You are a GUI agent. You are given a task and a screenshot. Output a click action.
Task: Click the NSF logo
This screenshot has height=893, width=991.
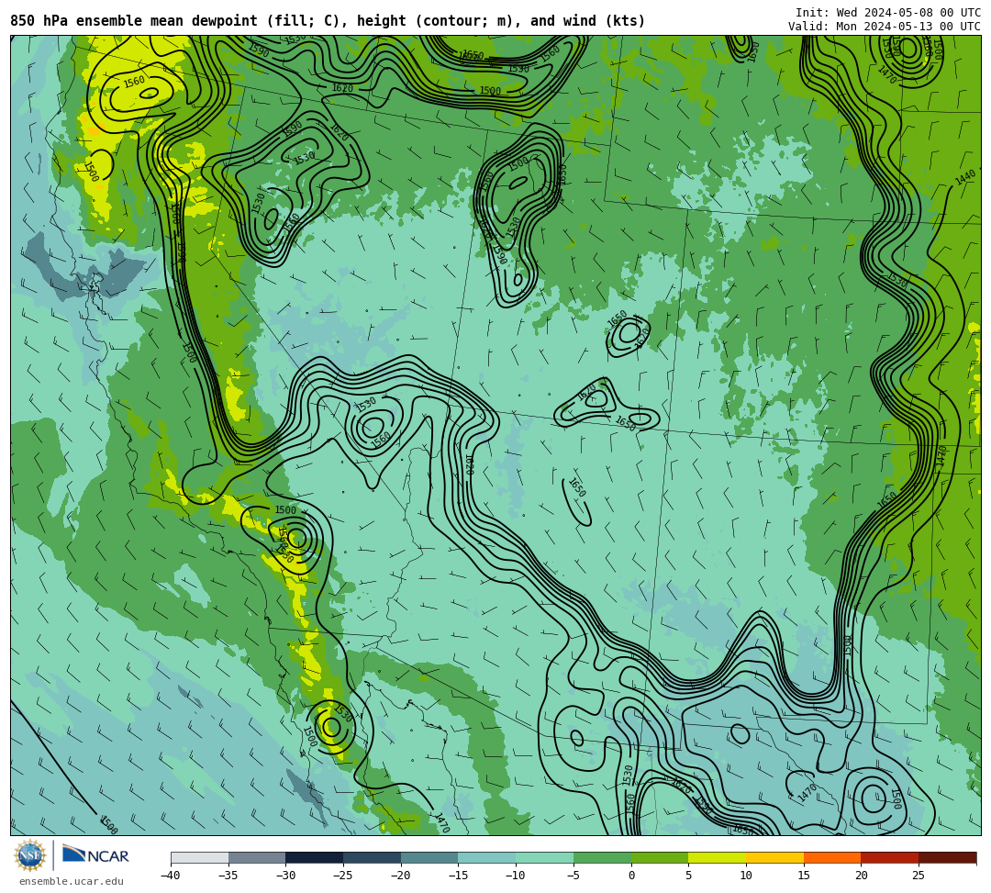coord(30,855)
